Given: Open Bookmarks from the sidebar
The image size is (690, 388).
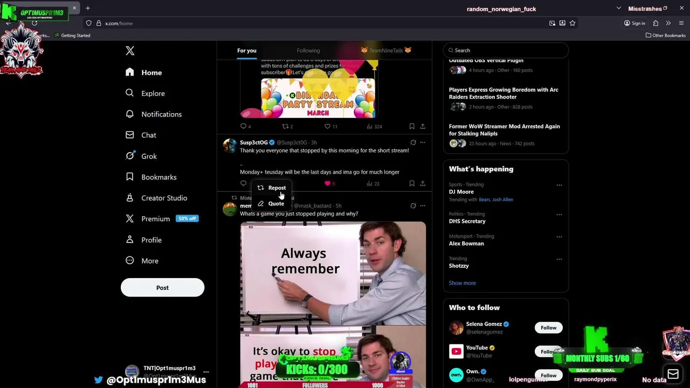Looking at the screenshot, I should [x=151, y=177].
